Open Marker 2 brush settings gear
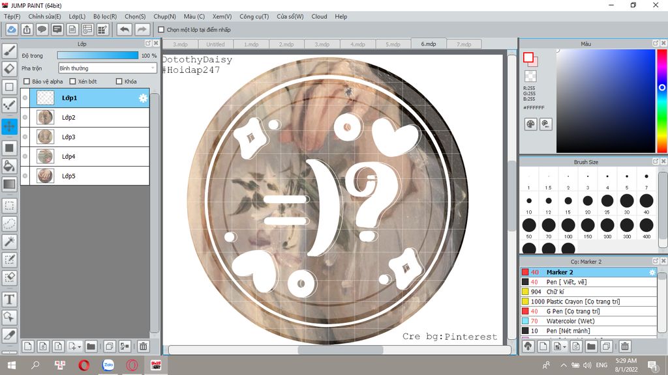 (x=652, y=272)
